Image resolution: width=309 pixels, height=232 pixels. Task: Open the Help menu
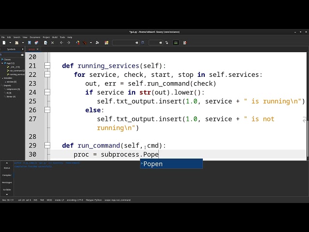point(70,37)
